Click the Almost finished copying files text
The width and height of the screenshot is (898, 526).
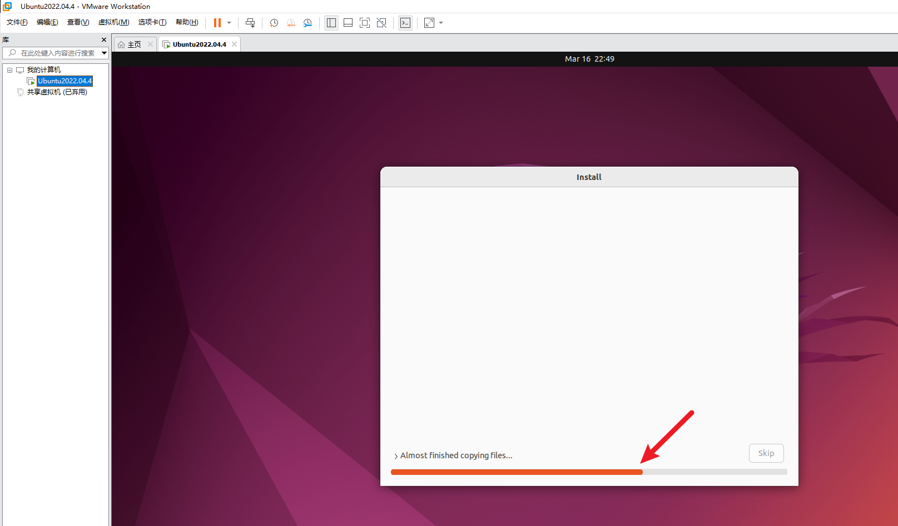click(457, 455)
